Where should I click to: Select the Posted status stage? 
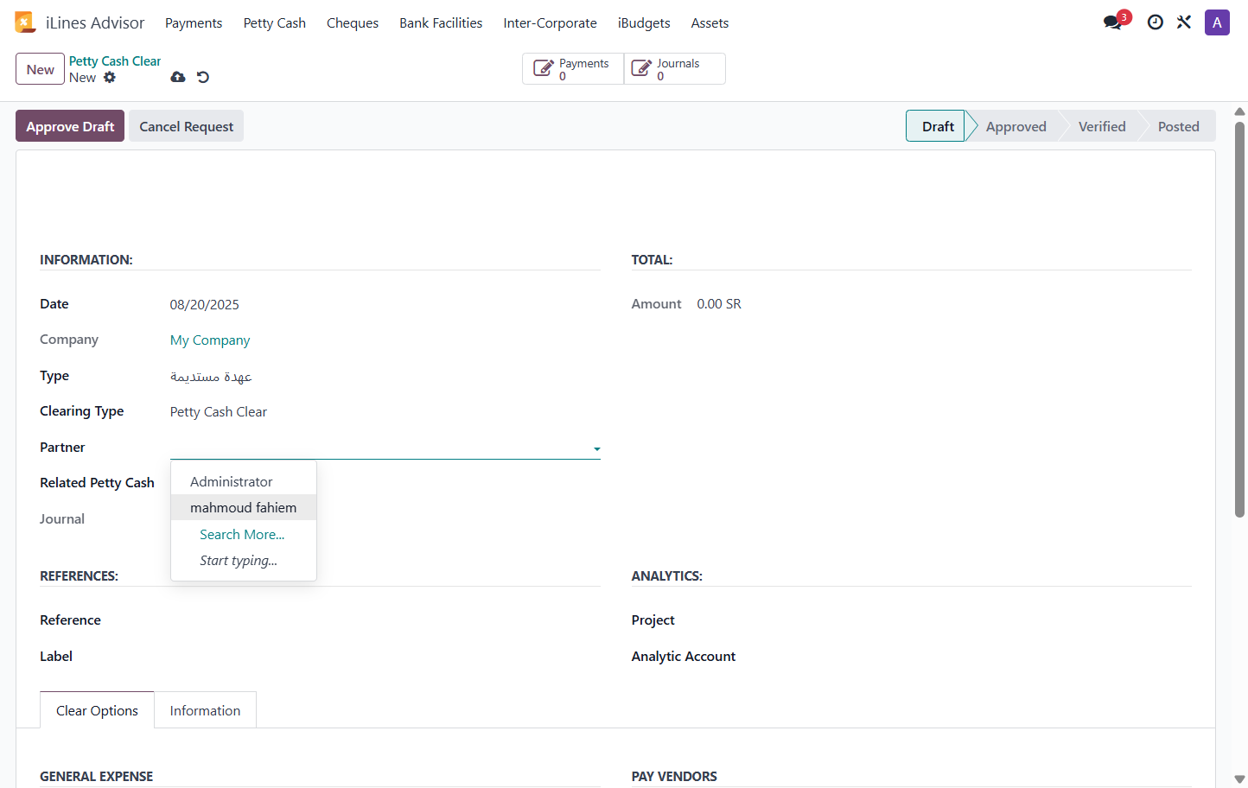(x=1178, y=126)
